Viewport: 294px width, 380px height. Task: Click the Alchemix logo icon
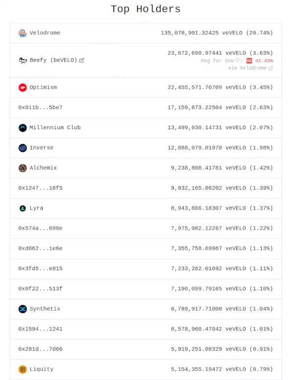23,168
